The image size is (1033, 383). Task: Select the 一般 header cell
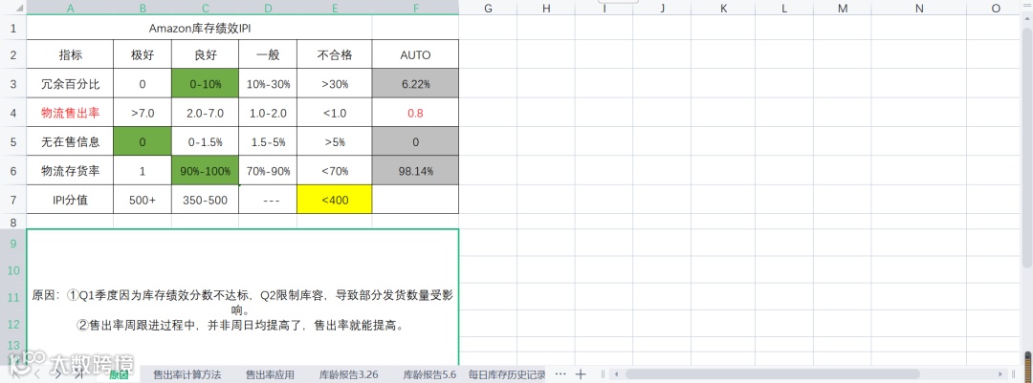point(268,54)
